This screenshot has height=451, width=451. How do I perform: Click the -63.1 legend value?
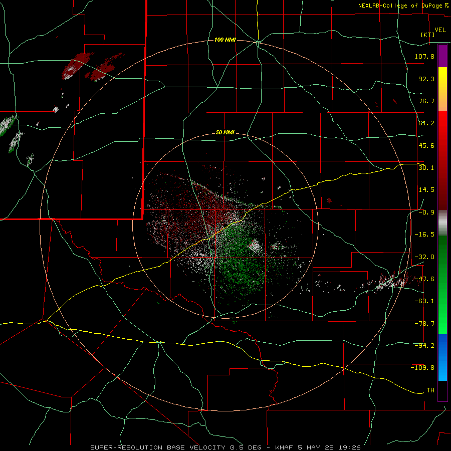point(424,301)
